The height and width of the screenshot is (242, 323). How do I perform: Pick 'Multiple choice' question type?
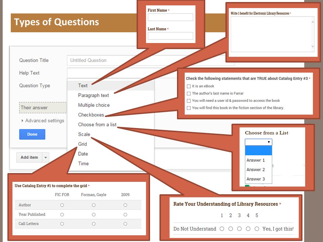coord(94,105)
